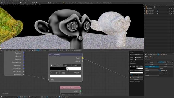Toggle Subsurf modifier viewport eye icon
174x98 pixels.
pyautogui.click(x=161, y=62)
